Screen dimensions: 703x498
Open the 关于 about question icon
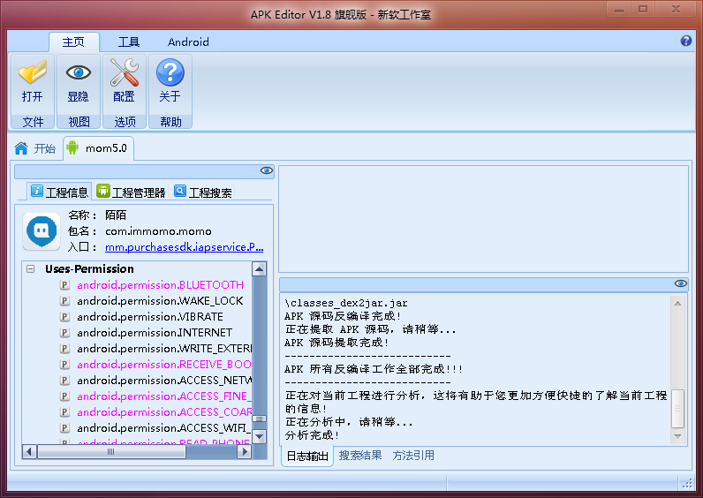(170, 72)
